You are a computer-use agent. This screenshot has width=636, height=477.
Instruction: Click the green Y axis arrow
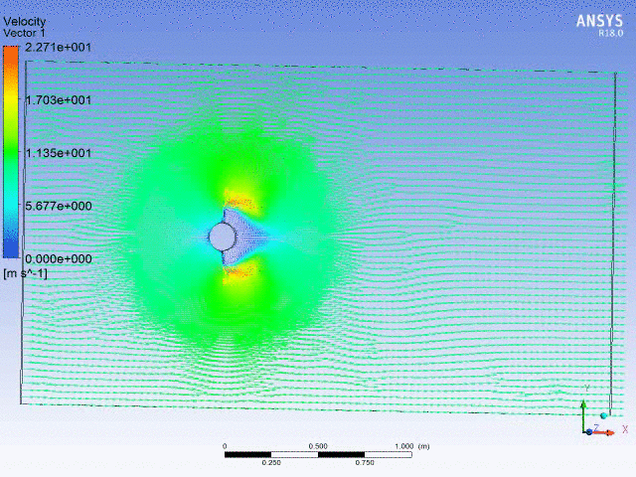click(583, 416)
